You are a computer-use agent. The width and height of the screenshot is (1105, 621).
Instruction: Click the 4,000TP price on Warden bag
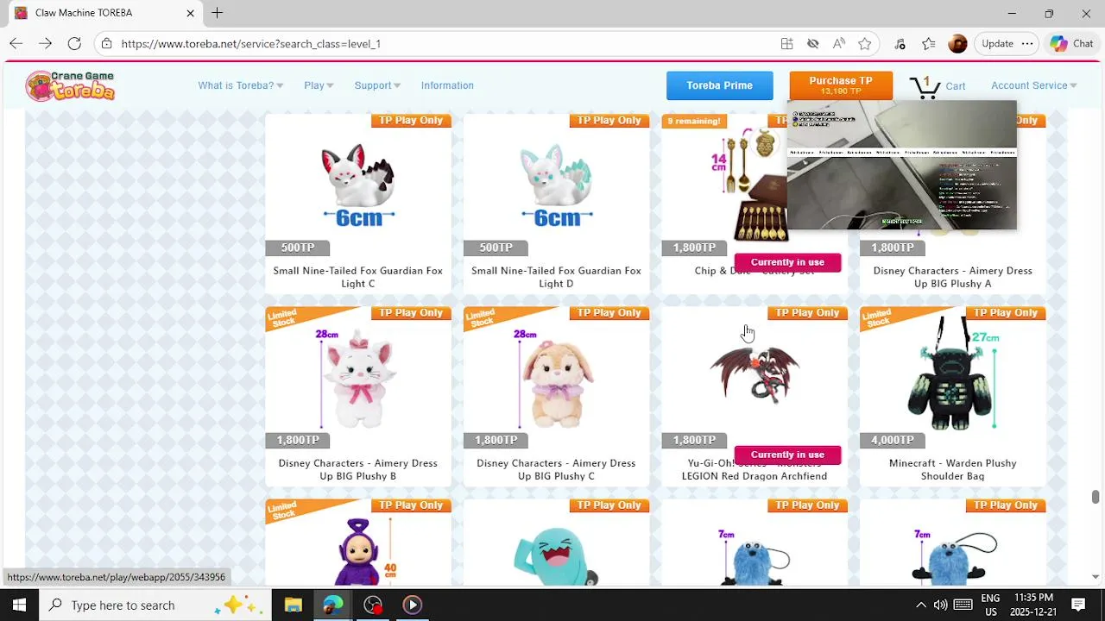[x=892, y=440]
